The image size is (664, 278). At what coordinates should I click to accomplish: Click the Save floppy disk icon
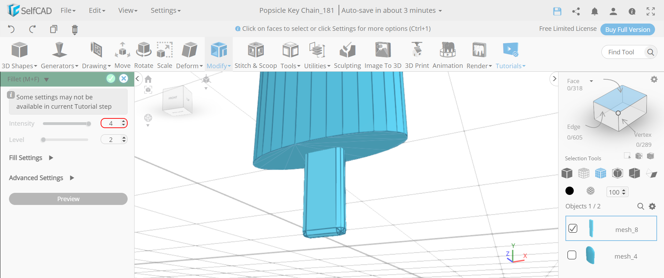click(557, 11)
